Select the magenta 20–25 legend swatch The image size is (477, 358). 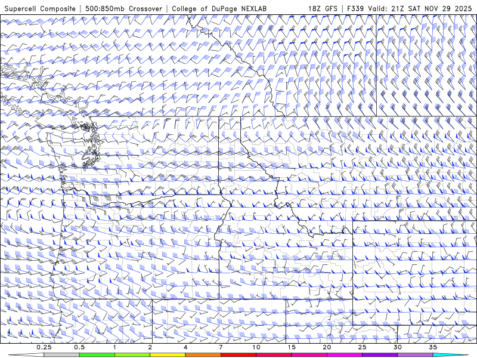[345, 355]
